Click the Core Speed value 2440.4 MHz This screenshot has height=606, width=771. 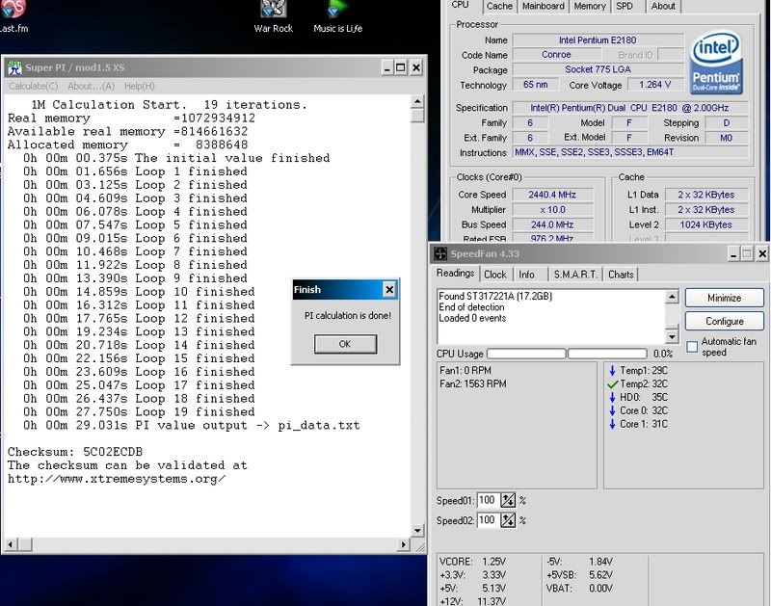[x=552, y=195]
